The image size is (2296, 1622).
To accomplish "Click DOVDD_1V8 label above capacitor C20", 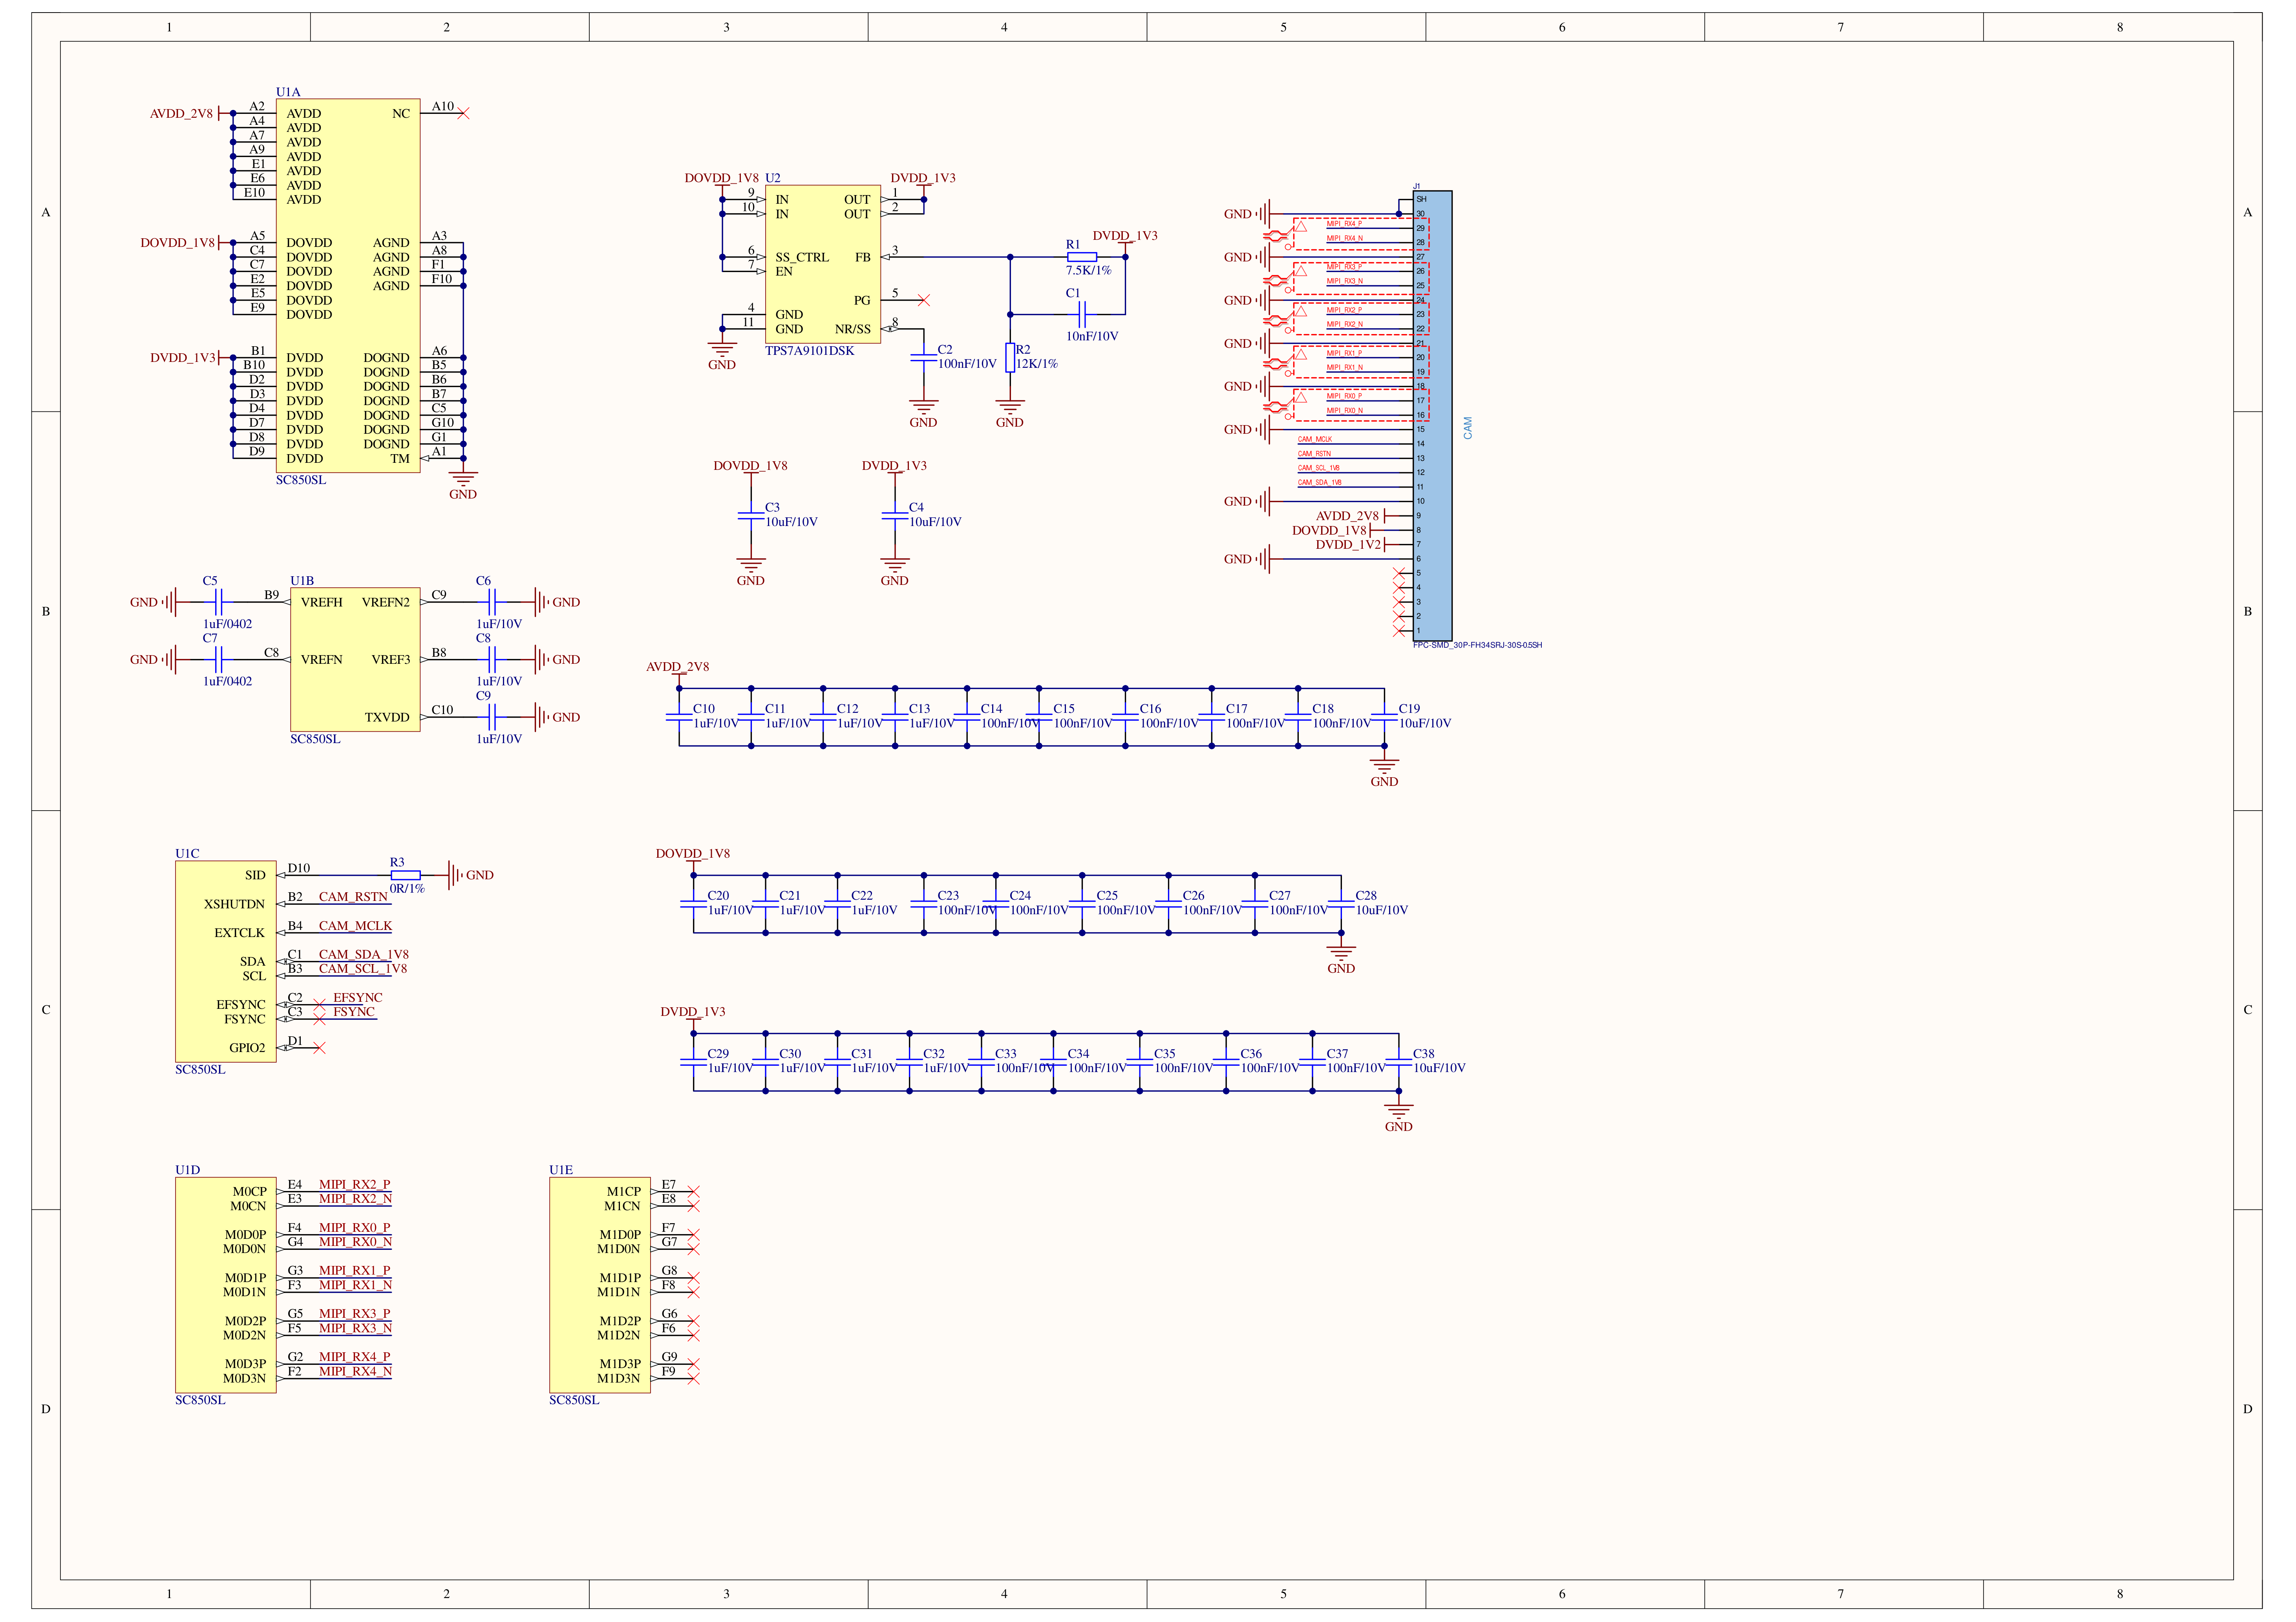I will (693, 854).
